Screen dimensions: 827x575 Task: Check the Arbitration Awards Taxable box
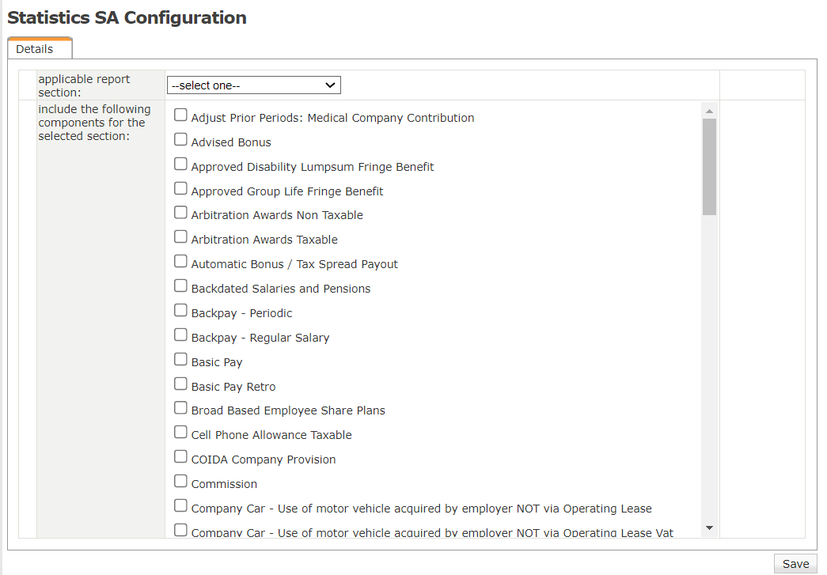(181, 237)
